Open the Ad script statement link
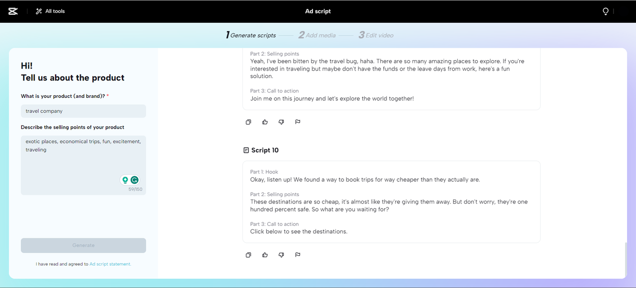636x288 pixels. (x=110, y=264)
